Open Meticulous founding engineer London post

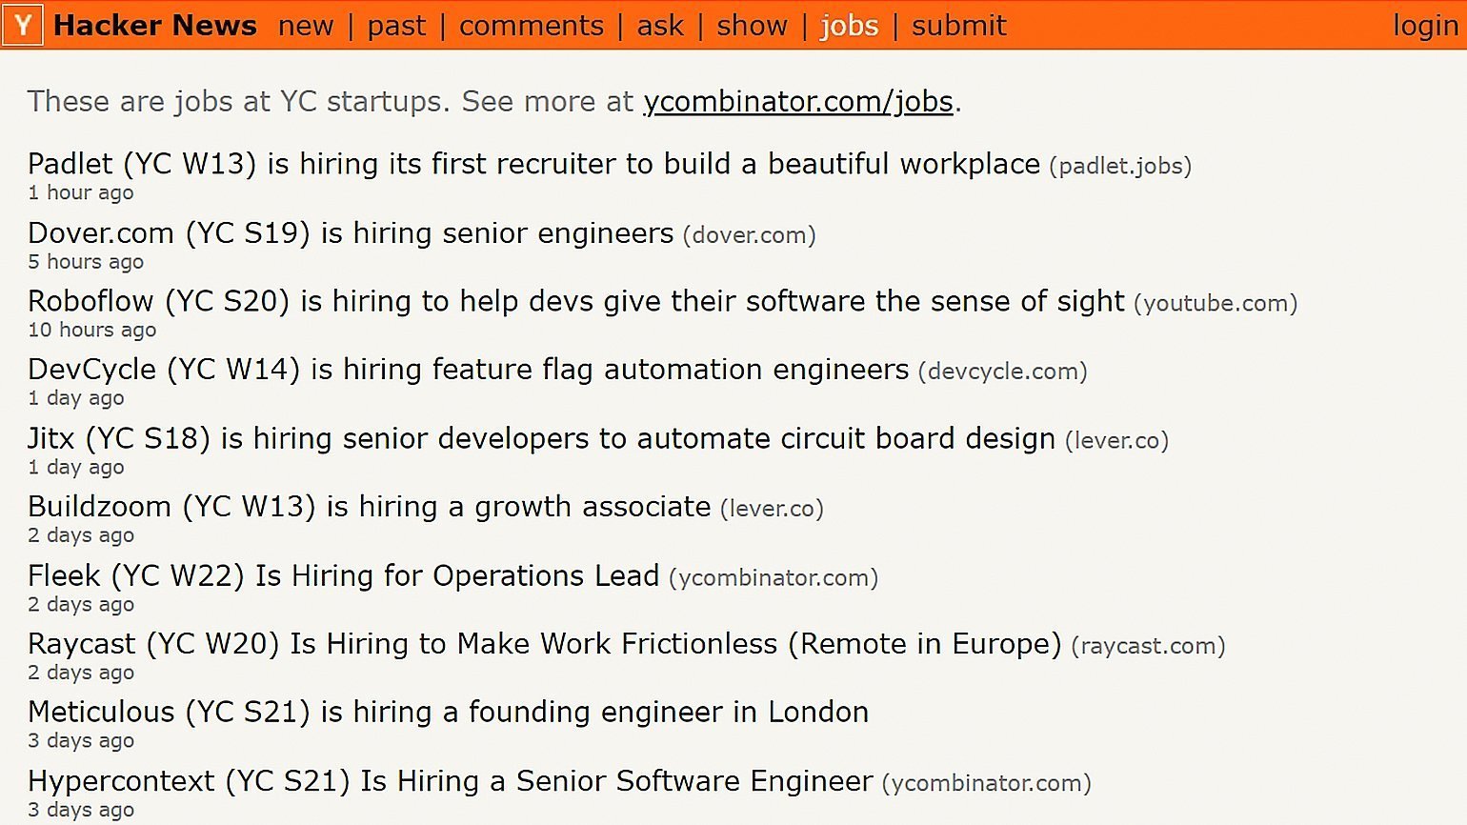[x=448, y=713]
